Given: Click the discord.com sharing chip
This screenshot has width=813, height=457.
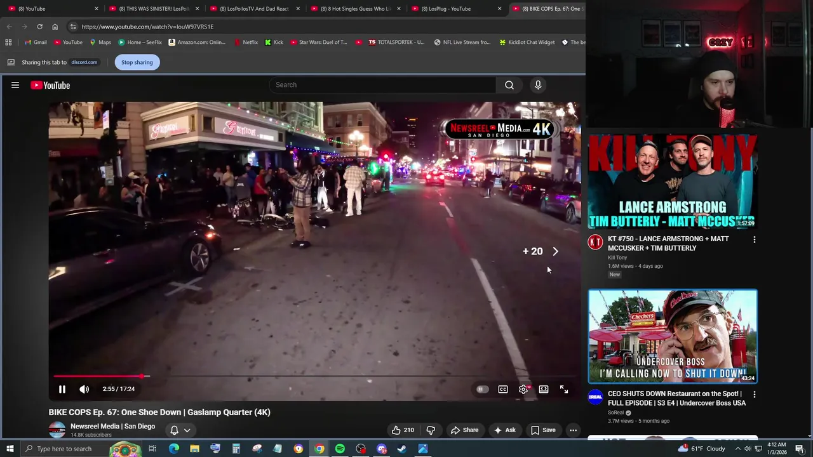Looking at the screenshot, I should coord(84,62).
